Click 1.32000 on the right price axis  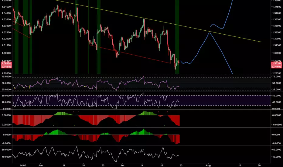click(277, 39)
